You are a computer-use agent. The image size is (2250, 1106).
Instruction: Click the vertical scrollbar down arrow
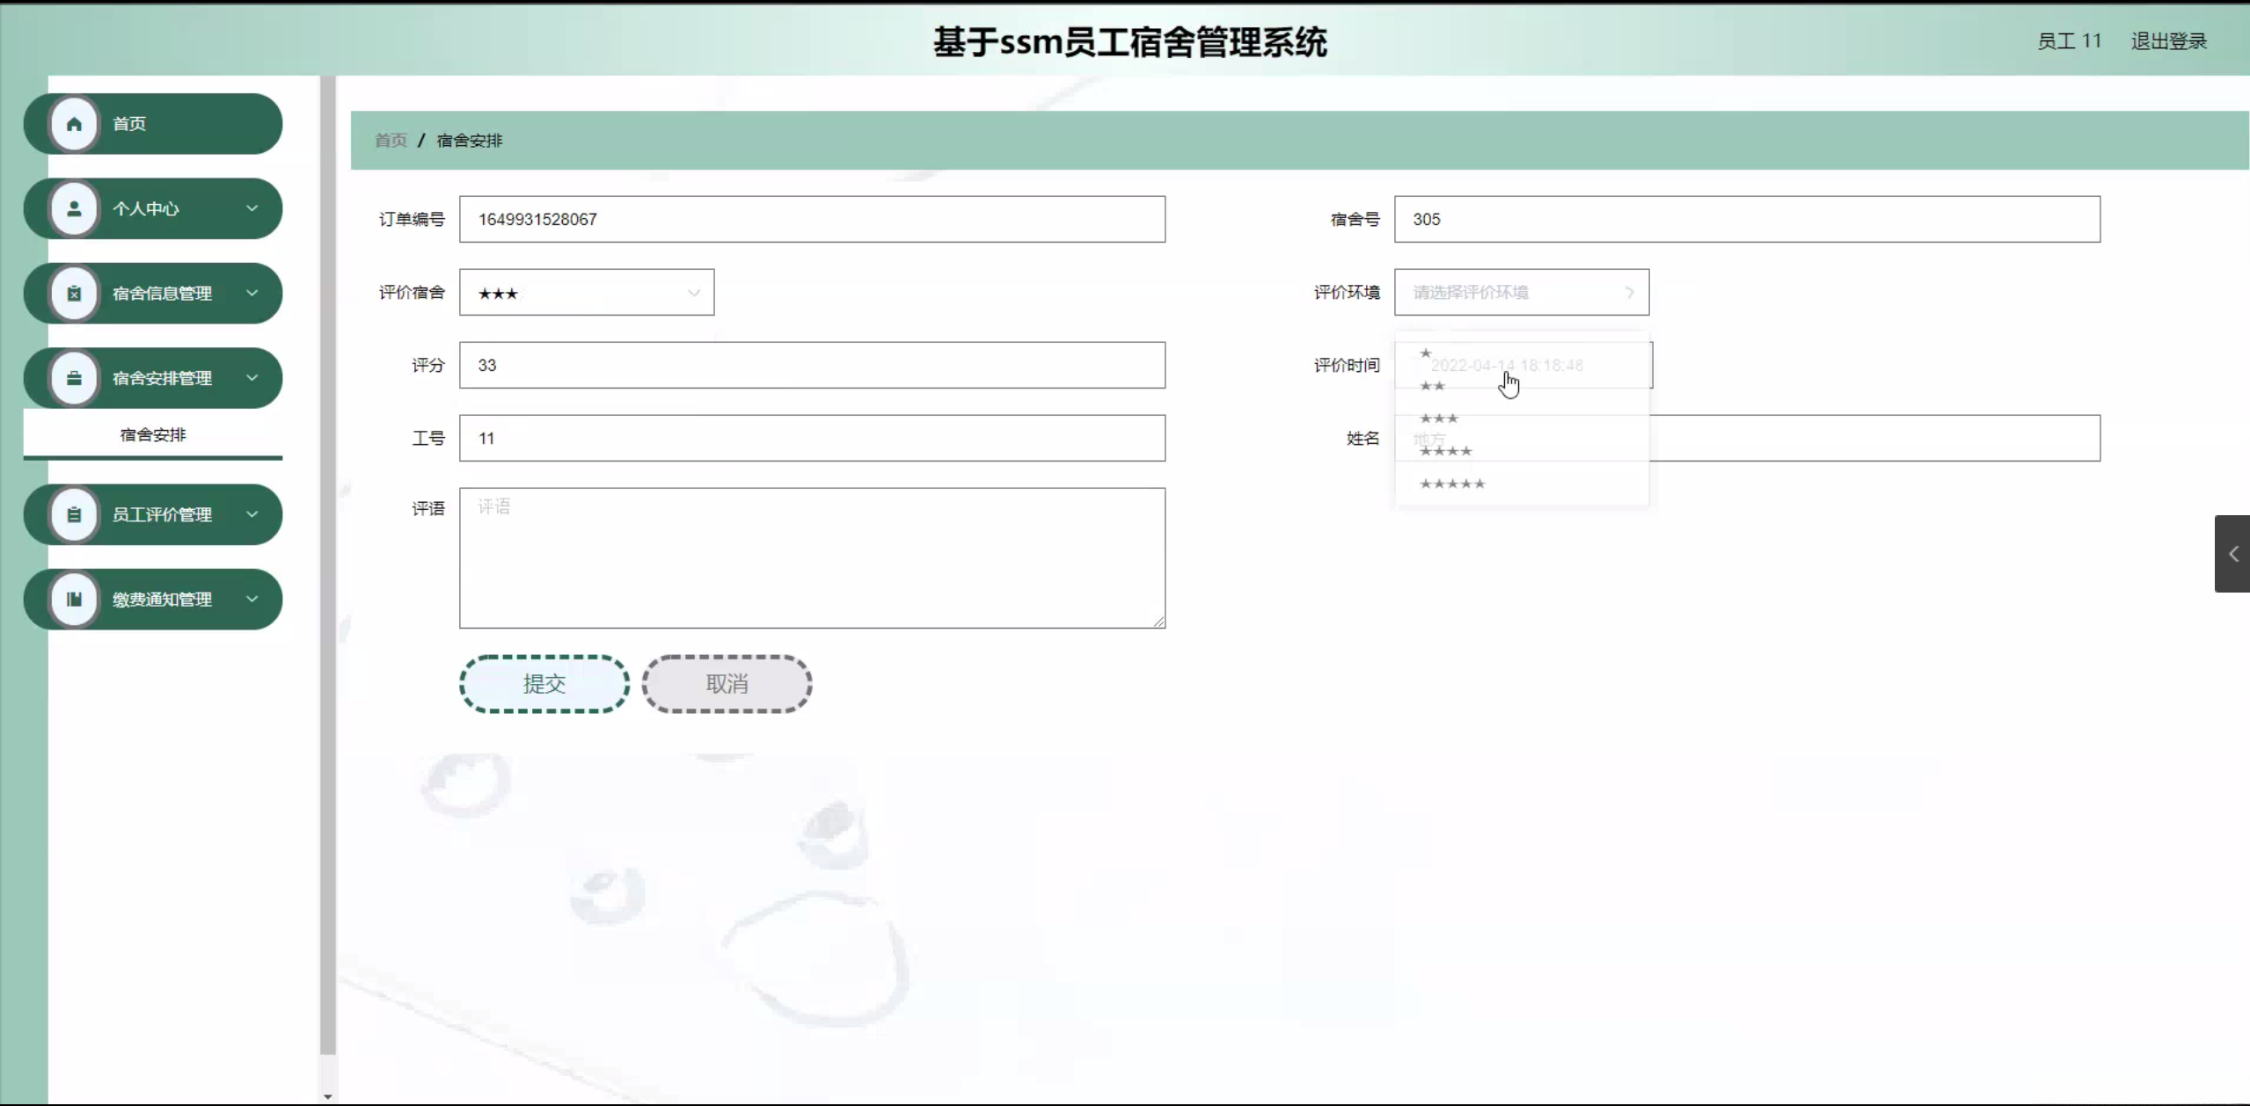click(327, 1096)
